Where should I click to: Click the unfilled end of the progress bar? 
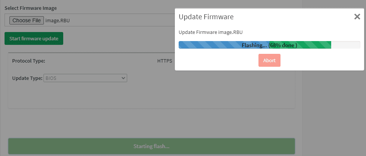[346, 45]
